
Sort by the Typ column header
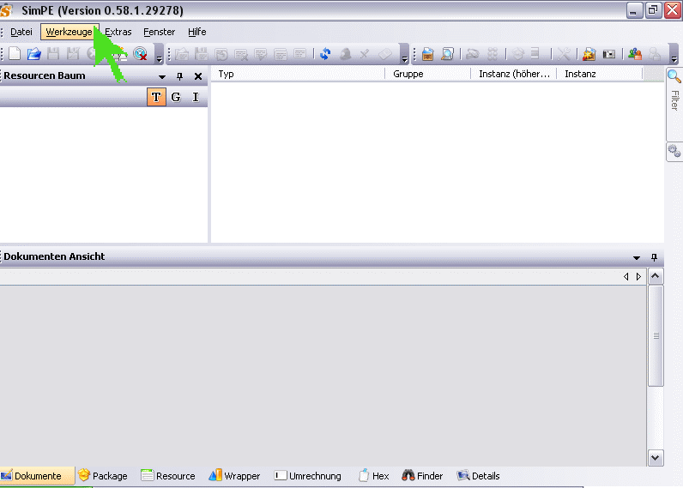tap(297, 74)
